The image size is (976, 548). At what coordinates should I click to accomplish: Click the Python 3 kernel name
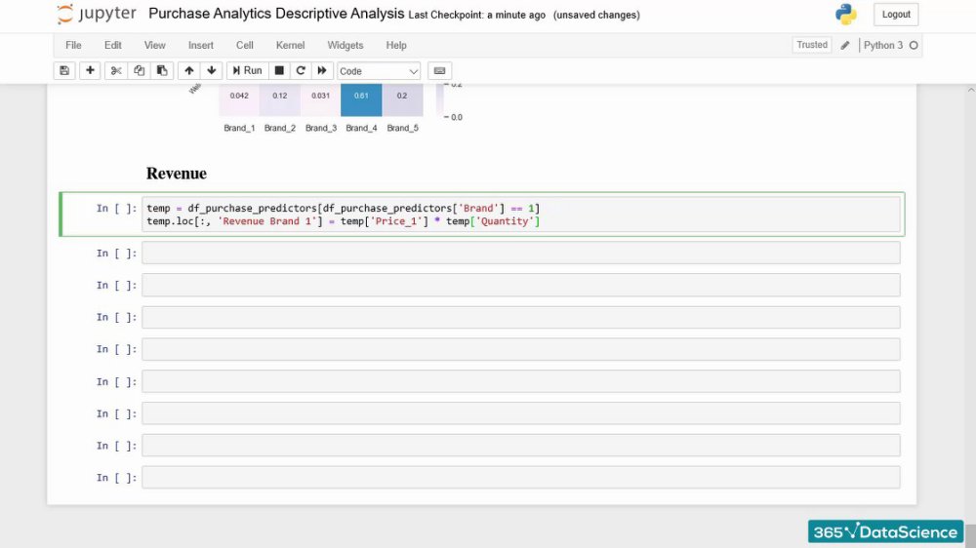click(882, 46)
